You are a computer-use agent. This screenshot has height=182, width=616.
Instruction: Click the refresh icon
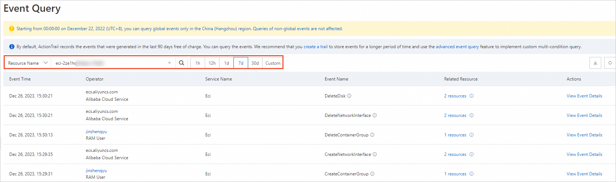click(x=610, y=63)
